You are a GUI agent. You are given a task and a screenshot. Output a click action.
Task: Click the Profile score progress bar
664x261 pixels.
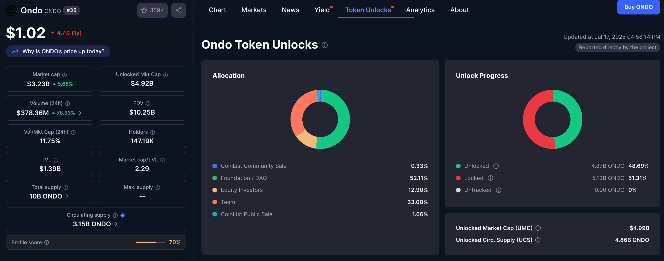tap(151, 242)
